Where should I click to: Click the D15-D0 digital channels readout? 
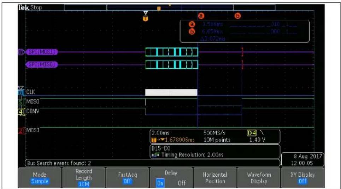[161, 148]
